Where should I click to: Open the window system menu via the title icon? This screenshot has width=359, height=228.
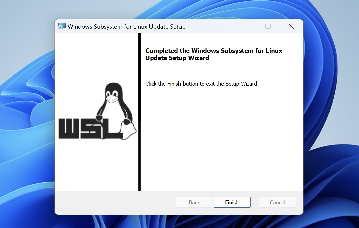pos(61,26)
